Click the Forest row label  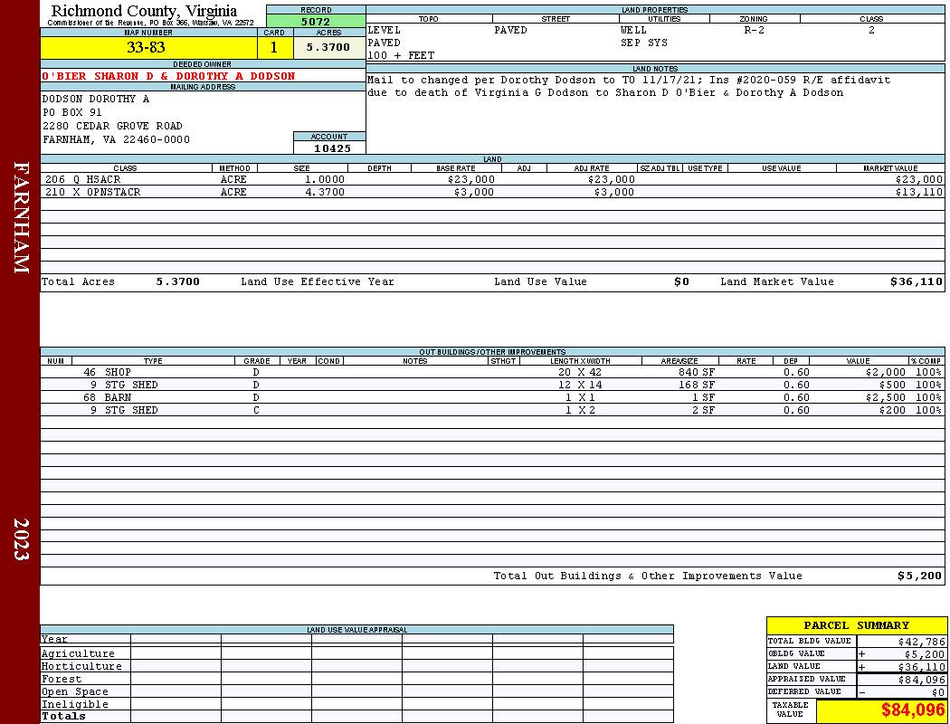(x=62, y=679)
